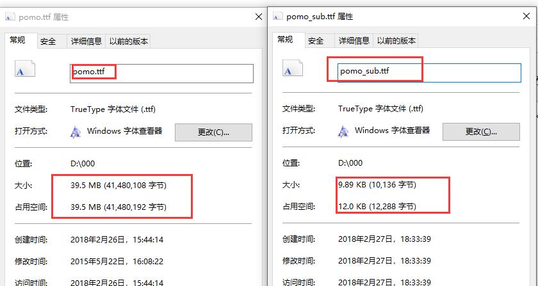Switch to 安全 tab in pomo.ttf properties

(x=48, y=42)
